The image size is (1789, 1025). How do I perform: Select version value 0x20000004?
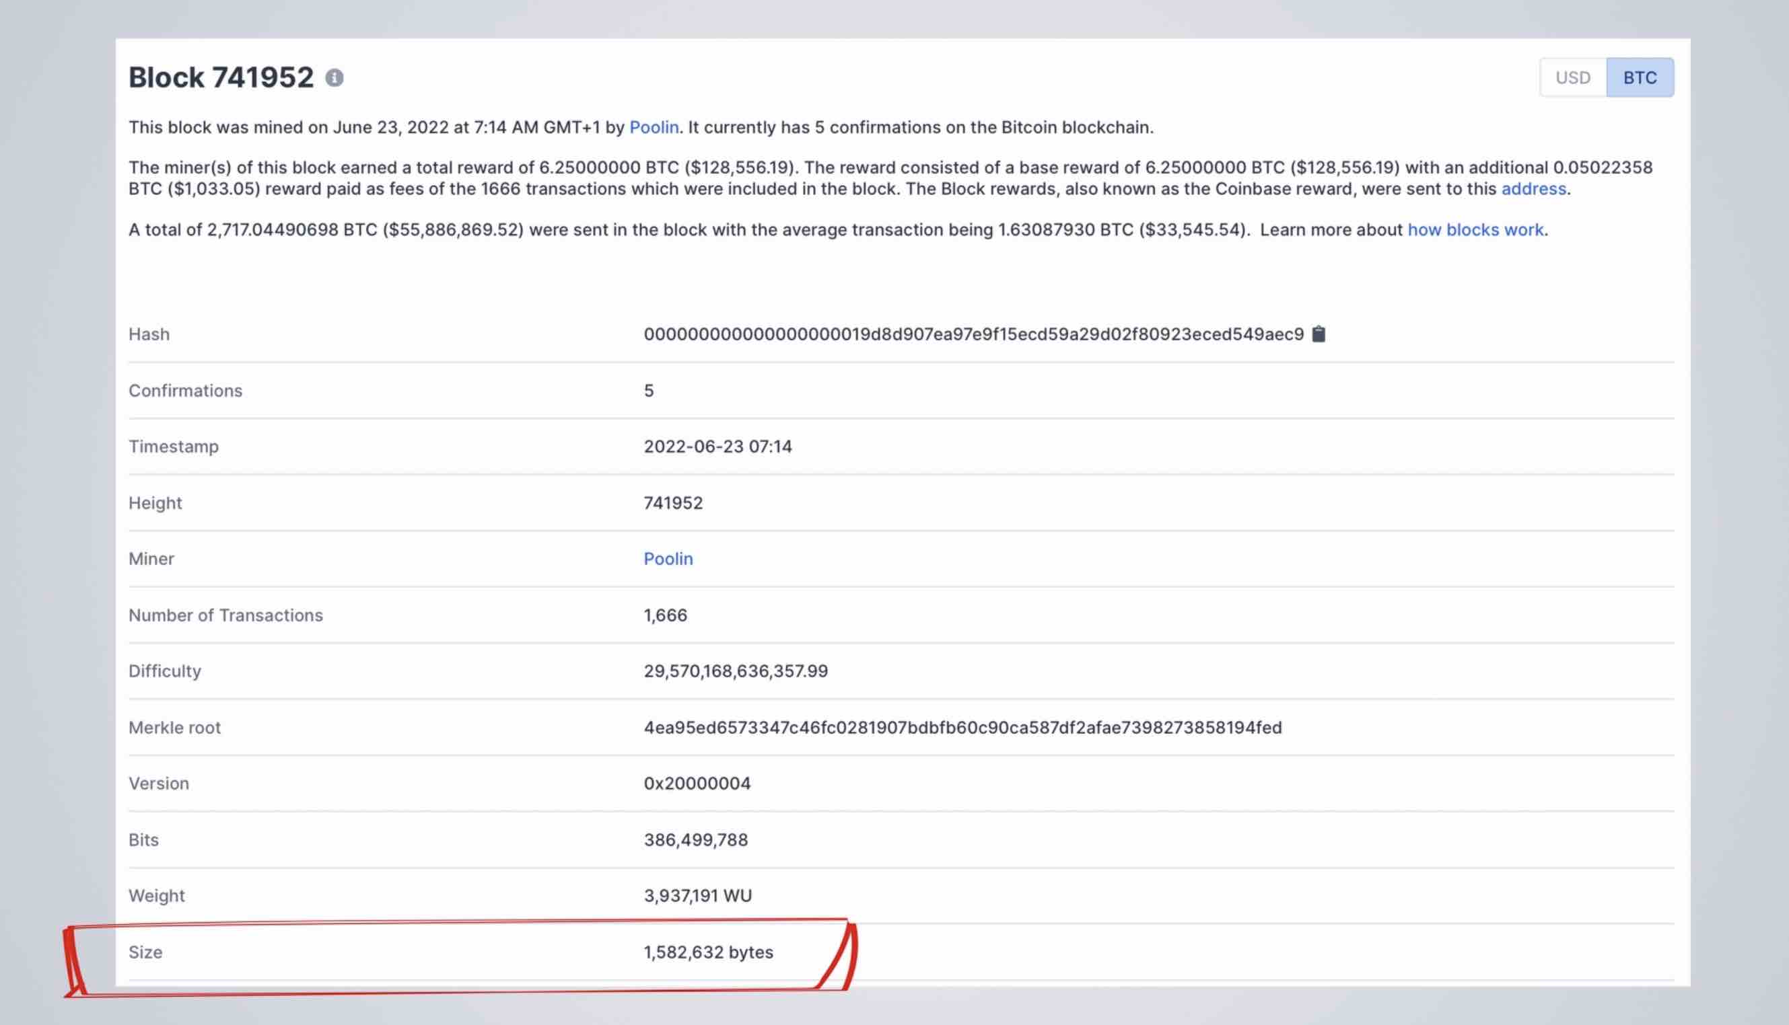(697, 784)
